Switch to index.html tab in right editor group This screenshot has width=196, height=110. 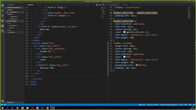(x=114, y=5)
